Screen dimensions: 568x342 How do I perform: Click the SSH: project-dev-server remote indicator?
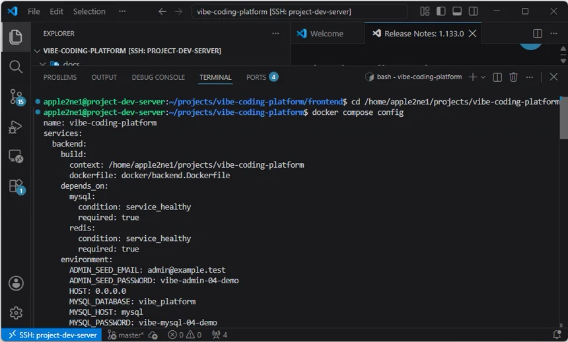[52, 335]
